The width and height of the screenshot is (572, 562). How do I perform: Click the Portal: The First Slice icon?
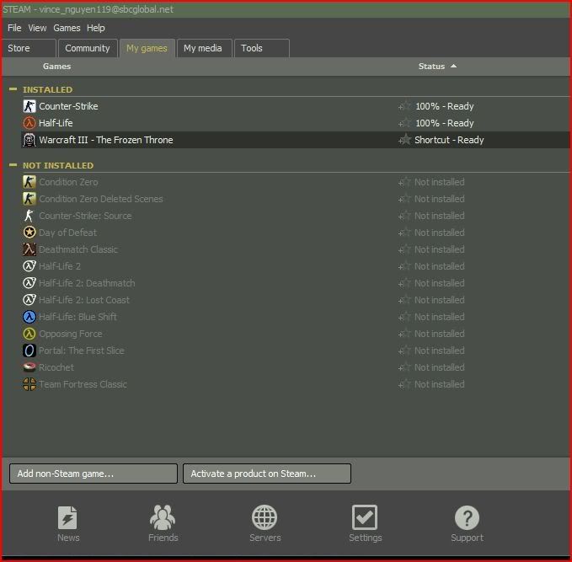coord(29,351)
